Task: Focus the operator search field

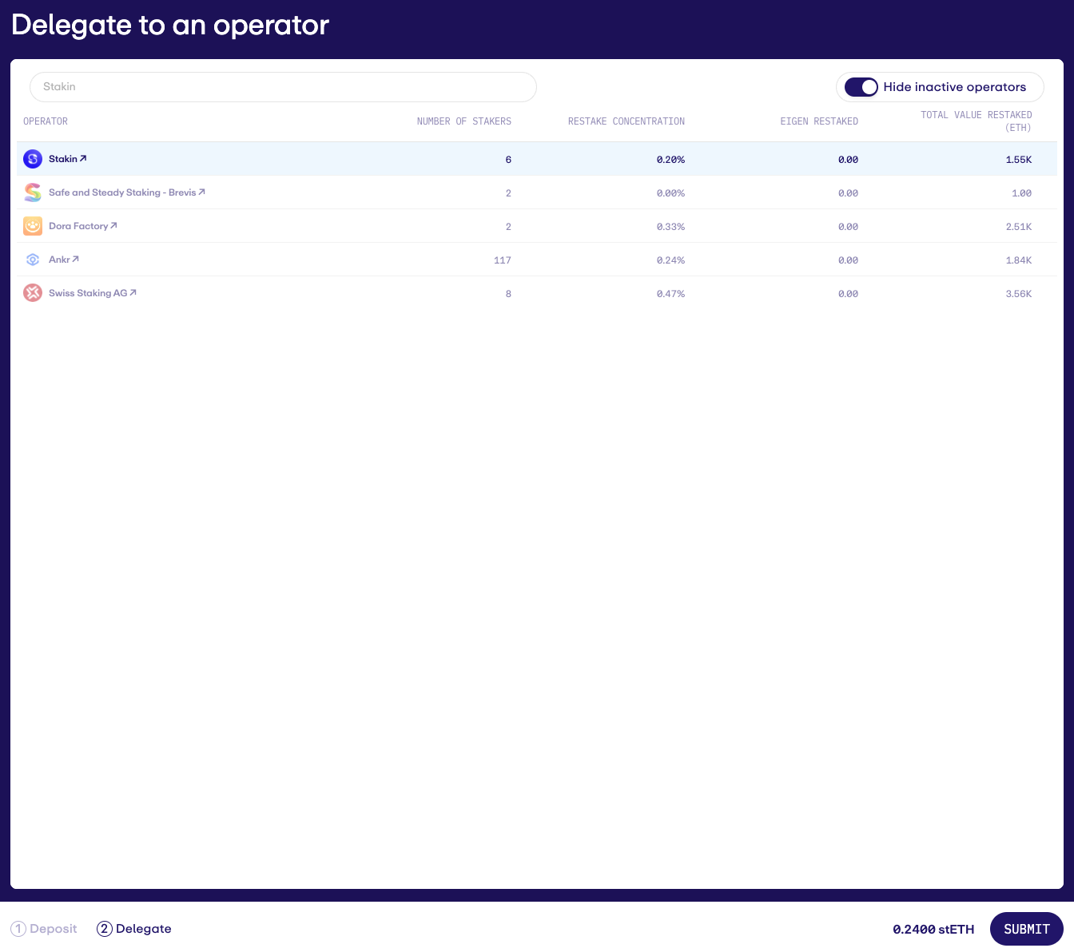Action: [283, 87]
